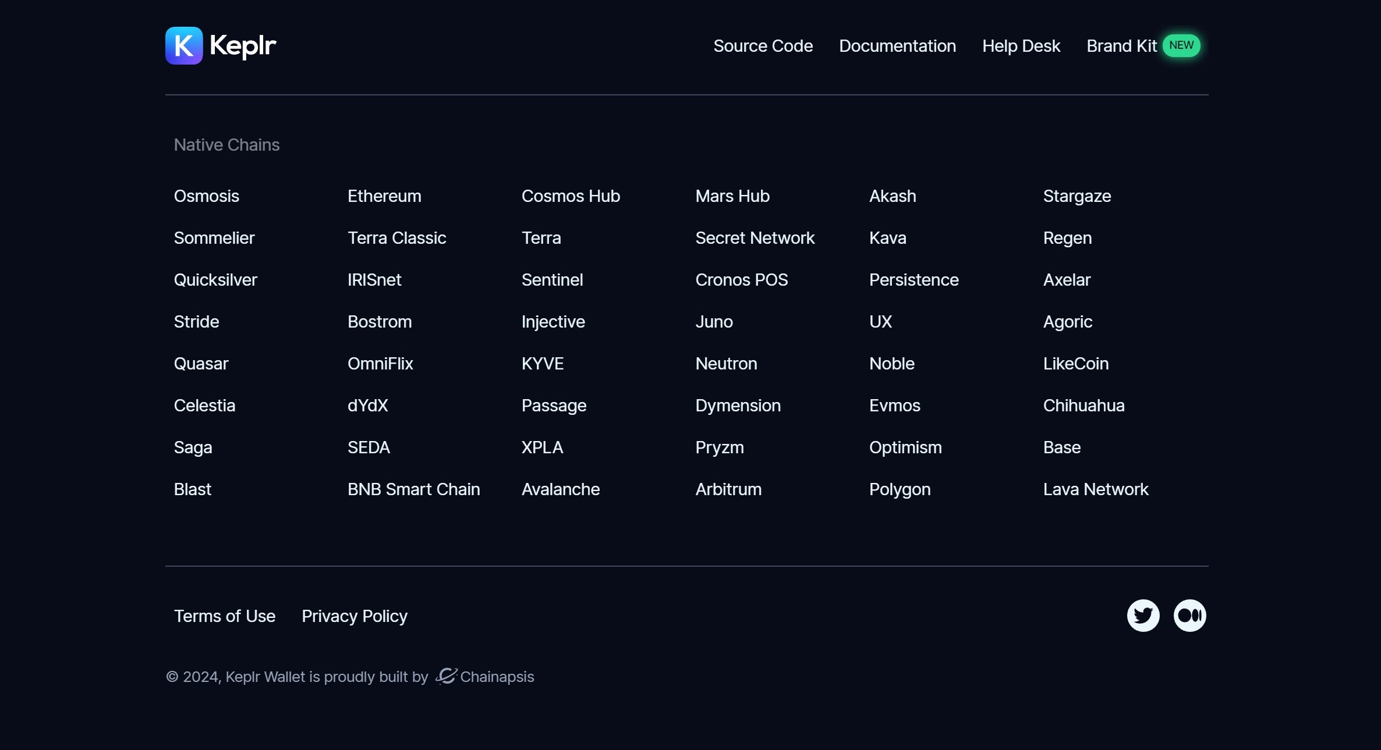Select Terra in the chains list

[x=541, y=238]
